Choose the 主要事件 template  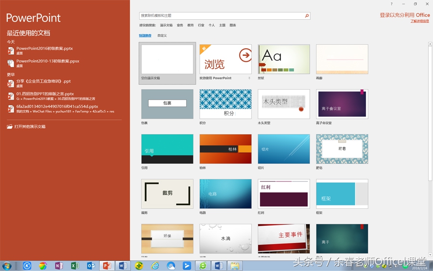[284, 239]
